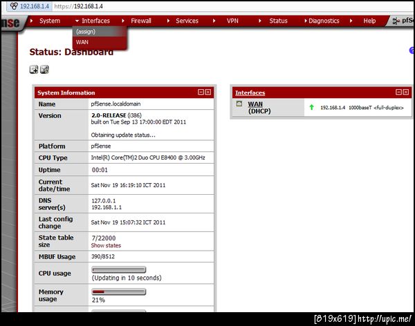Close the Interfaces widget
This screenshot has width=415, height=326.
406,92
